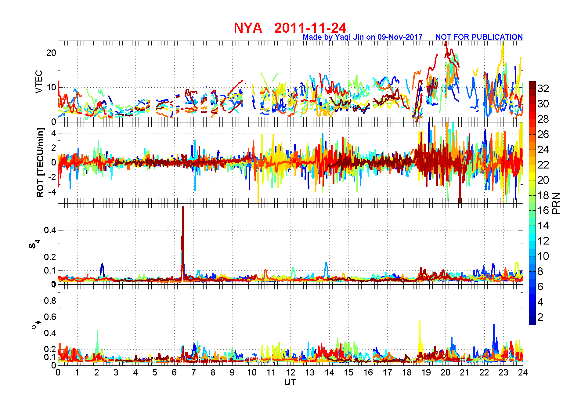Image resolution: width=581 pixels, height=406 pixels.
Task: Click VTEC axis tick label 10
Action: (x=51, y=87)
